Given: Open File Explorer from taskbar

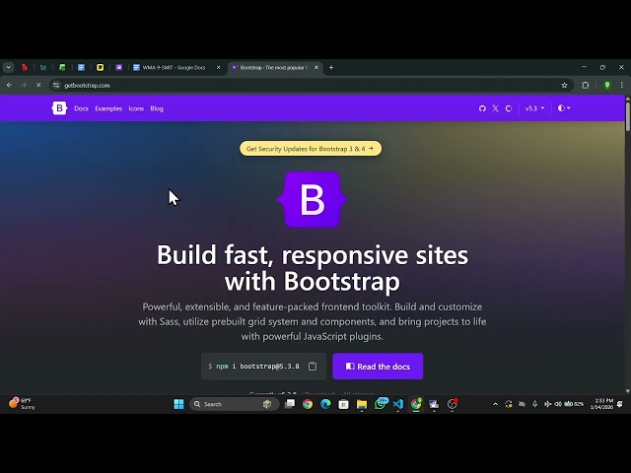Looking at the screenshot, I should 362,404.
